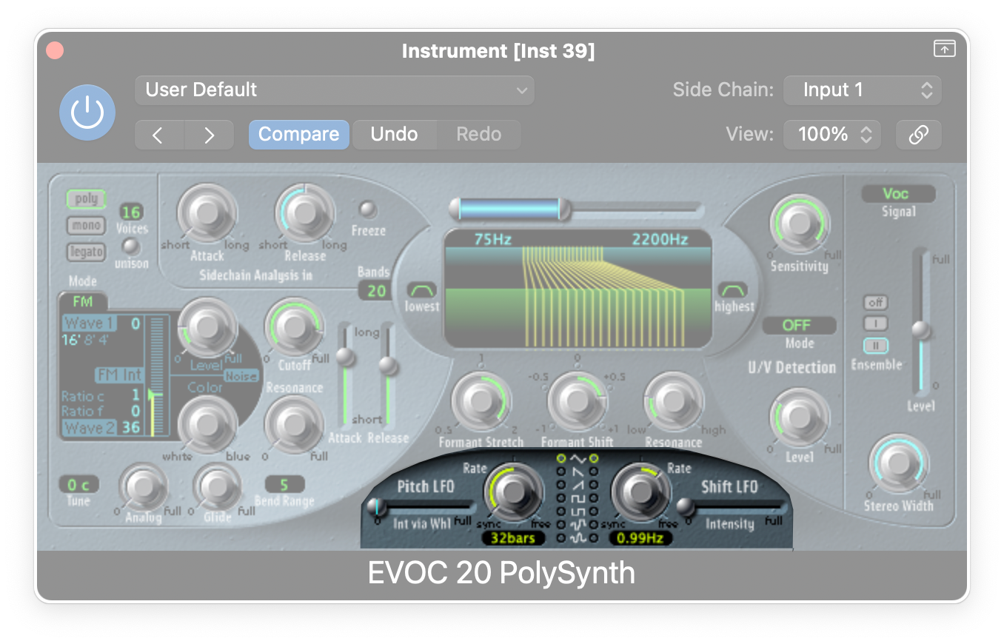The width and height of the screenshot is (1004, 644).
Task: Click the lowest band filter shape icon
Action: click(x=422, y=289)
